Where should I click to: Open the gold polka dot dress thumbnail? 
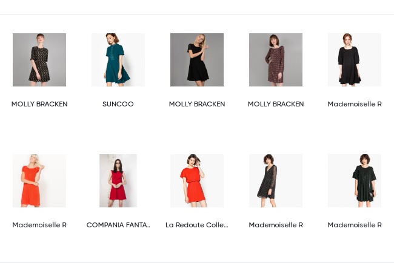pos(39,60)
